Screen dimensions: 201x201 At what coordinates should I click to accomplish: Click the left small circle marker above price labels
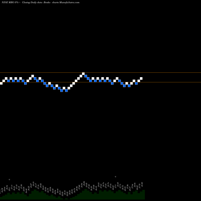coord(9,179)
